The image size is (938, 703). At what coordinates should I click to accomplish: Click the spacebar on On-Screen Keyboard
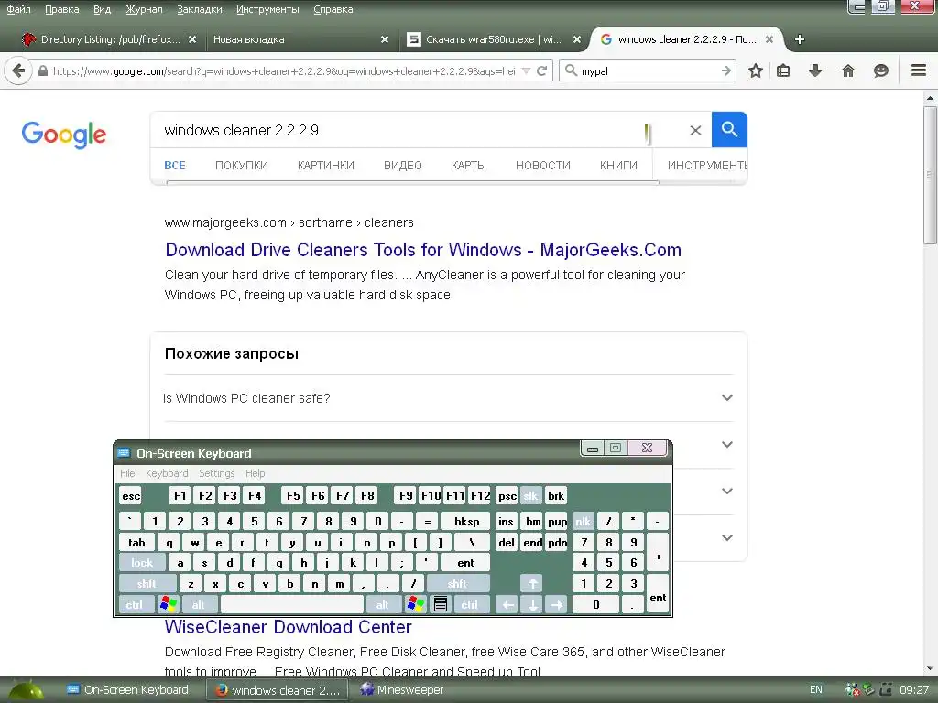pyautogui.click(x=292, y=604)
